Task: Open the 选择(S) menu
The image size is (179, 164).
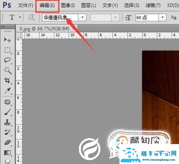Action: click(x=131, y=6)
